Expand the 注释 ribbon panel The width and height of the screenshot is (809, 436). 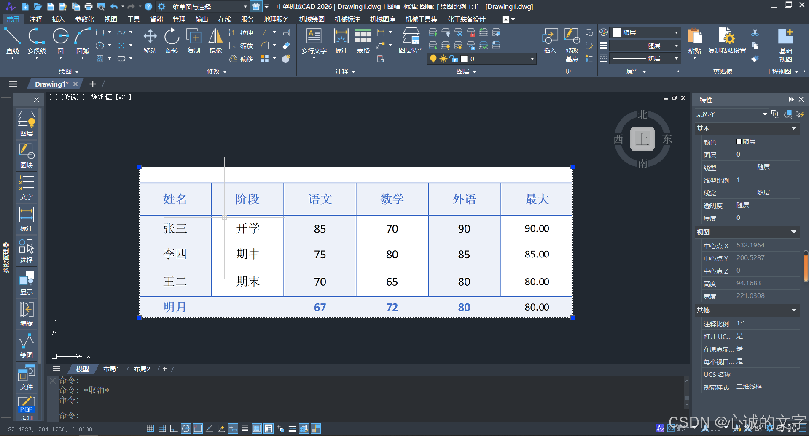345,71
